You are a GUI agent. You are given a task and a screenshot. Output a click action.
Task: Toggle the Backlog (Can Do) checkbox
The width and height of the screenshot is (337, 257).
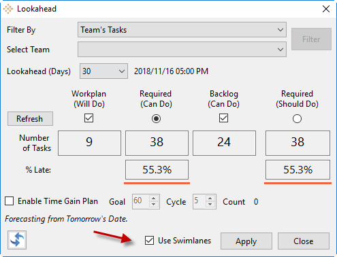pos(223,118)
